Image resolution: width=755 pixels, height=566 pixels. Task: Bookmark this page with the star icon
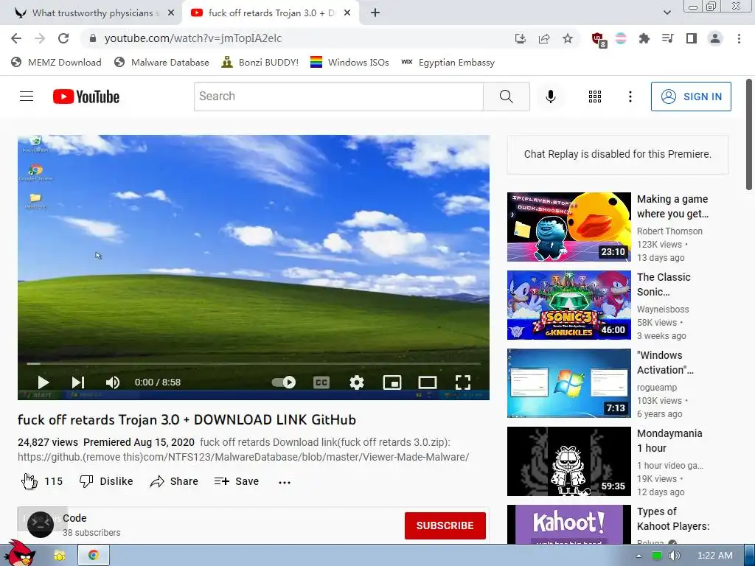click(568, 38)
